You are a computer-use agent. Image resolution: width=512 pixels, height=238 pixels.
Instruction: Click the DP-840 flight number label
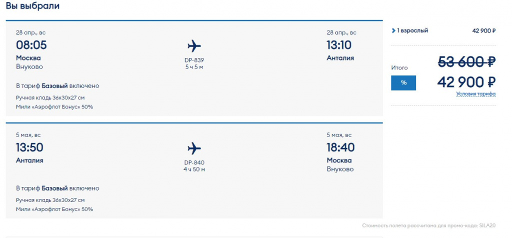tap(194, 162)
